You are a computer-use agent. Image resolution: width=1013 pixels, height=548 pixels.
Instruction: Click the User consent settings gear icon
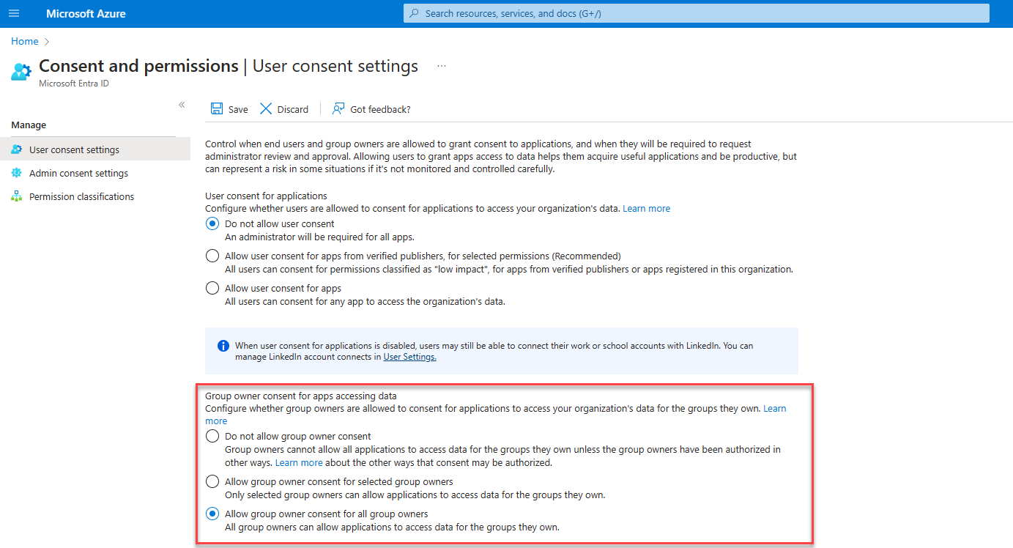(17, 149)
